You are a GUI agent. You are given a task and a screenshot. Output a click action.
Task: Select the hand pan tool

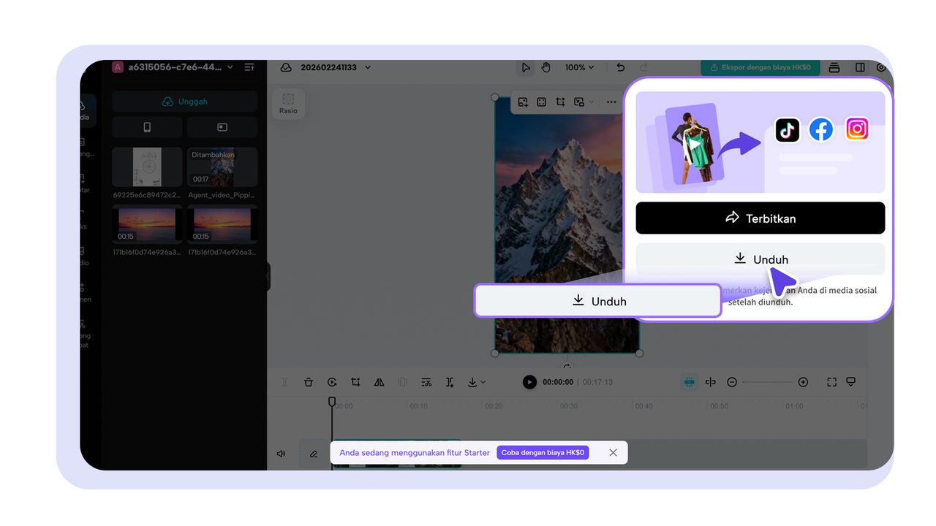546,67
